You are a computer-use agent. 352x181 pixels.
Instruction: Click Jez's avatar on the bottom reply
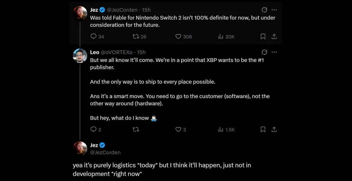pyautogui.click(x=80, y=148)
